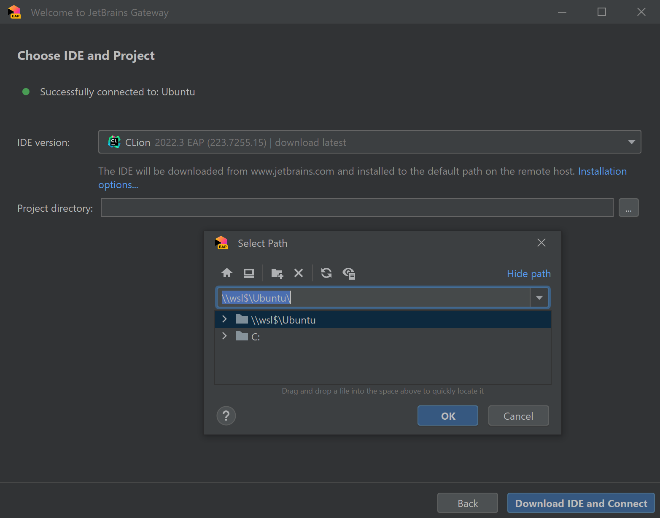
Task: Delete the selected path
Action: click(x=299, y=273)
